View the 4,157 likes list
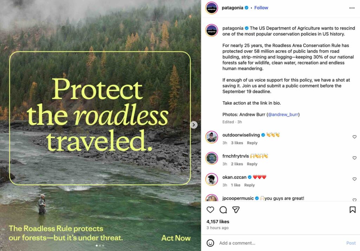This screenshot has height=251, width=360. click(218, 222)
